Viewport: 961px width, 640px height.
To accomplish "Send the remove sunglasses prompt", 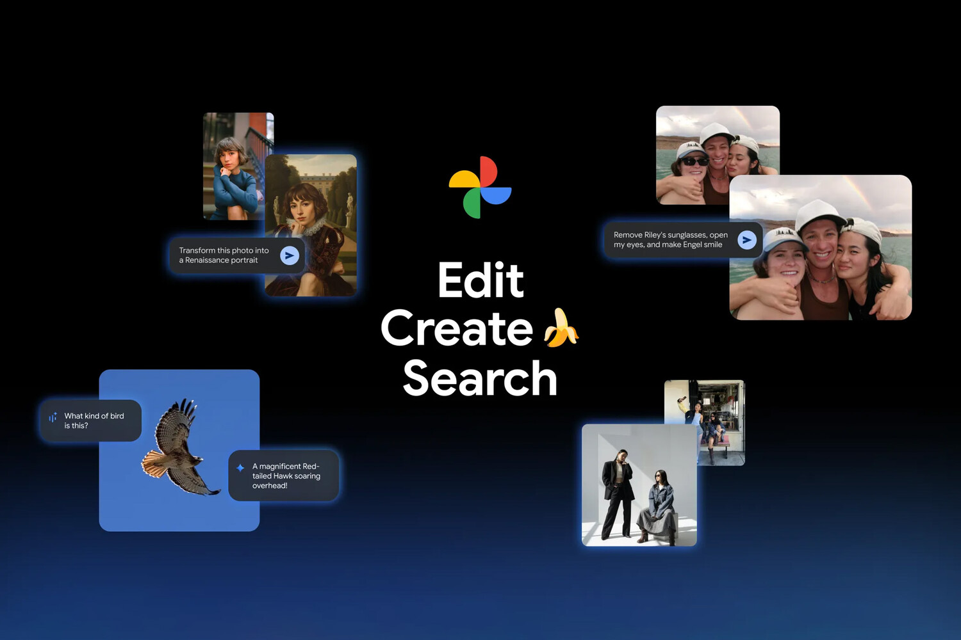I will click(x=746, y=240).
